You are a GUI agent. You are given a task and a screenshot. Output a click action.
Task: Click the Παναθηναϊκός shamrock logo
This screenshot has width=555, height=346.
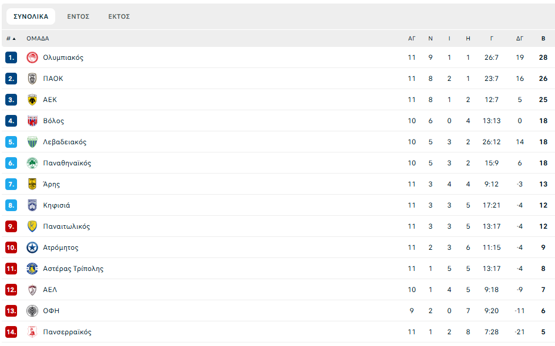[x=32, y=163]
